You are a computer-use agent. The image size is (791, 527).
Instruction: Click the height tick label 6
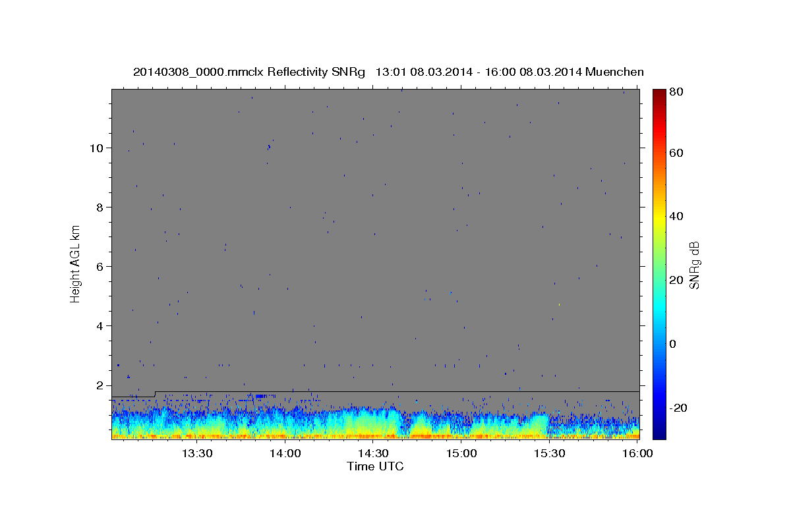(100, 267)
